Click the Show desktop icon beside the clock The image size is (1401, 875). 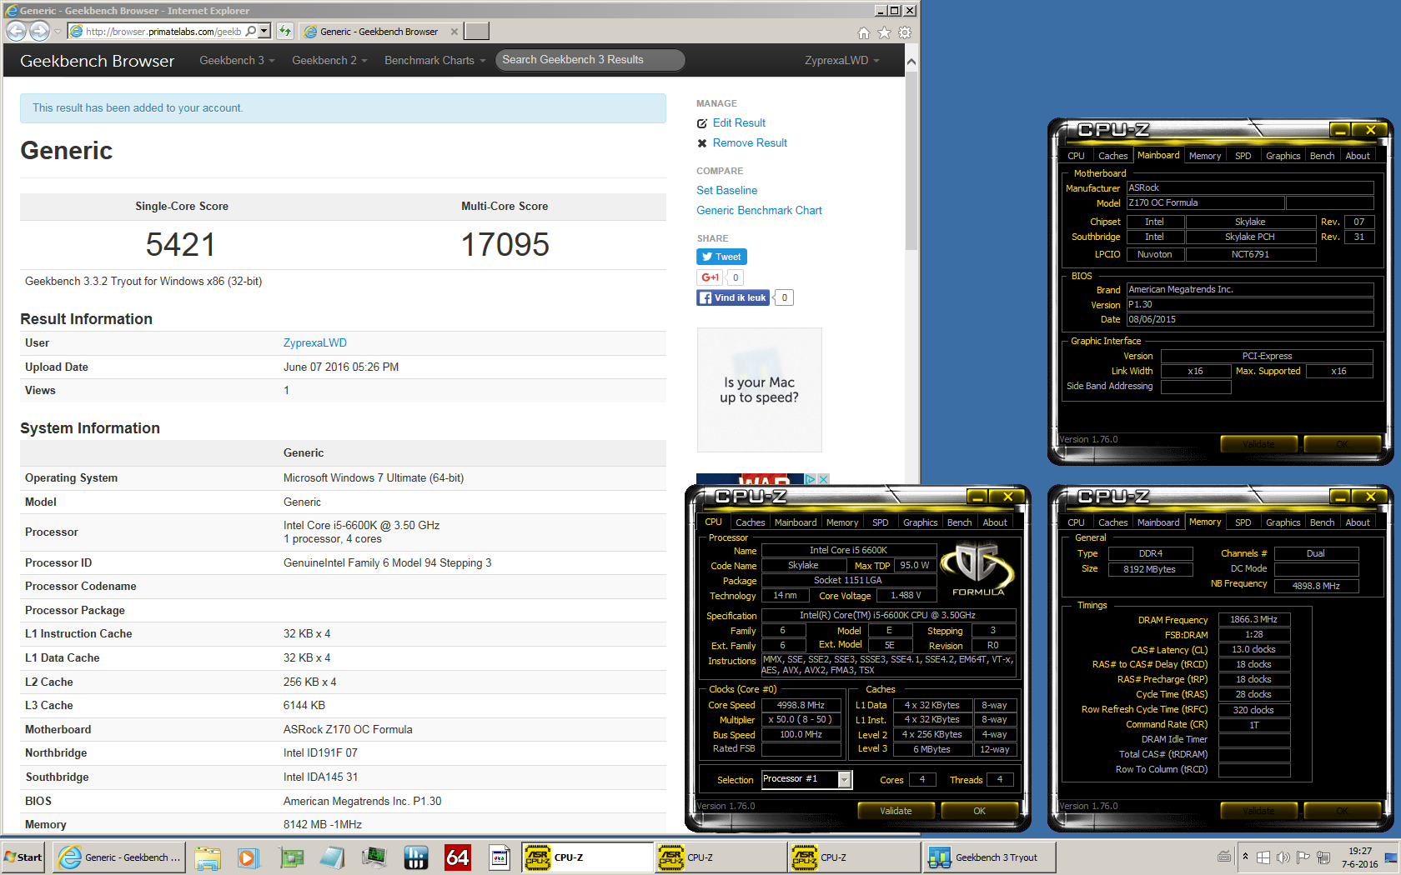pyautogui.click(x=1390, y=857)
